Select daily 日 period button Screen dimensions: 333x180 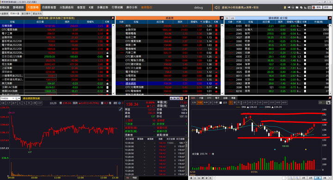pyautogui.click(x=231, y=102)
